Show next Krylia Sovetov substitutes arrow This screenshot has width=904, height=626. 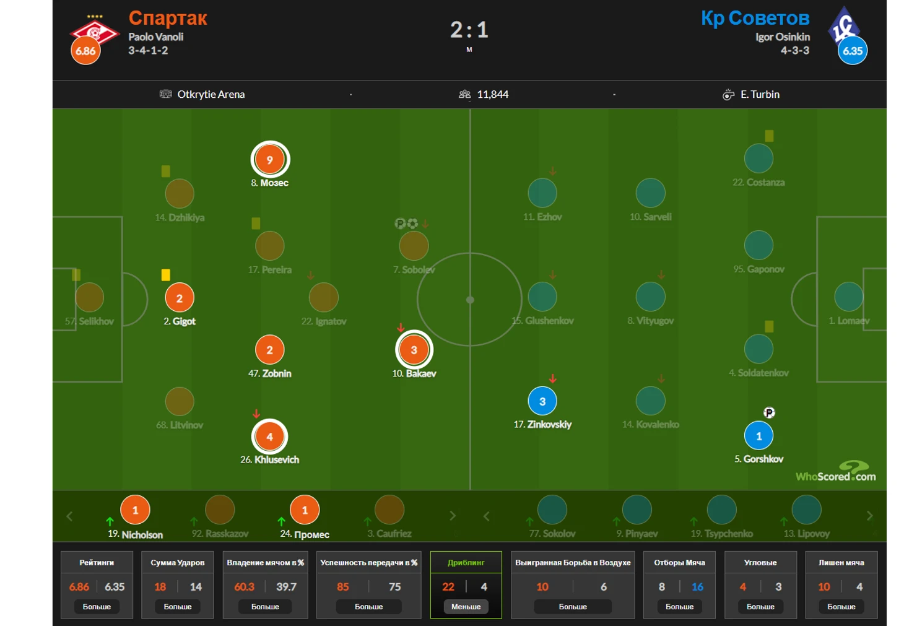[869, 516]
